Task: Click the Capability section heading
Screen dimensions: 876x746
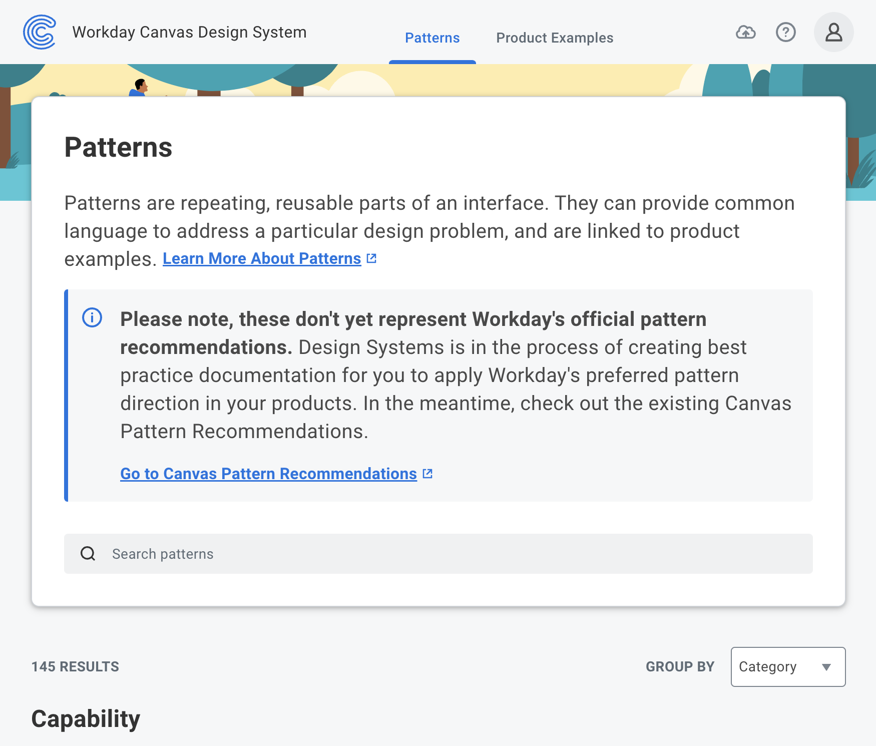Action: click(86, 719)
